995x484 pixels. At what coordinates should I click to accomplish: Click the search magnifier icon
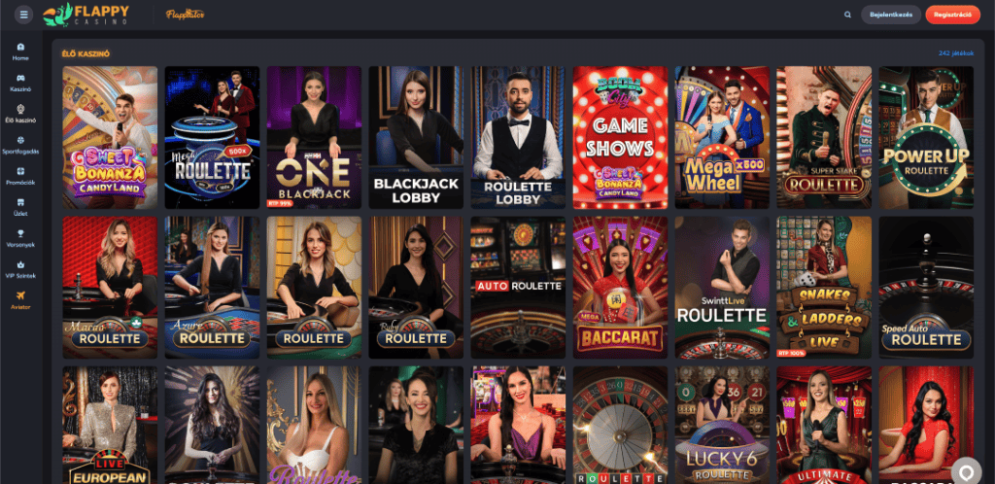[x=847, y=15]
